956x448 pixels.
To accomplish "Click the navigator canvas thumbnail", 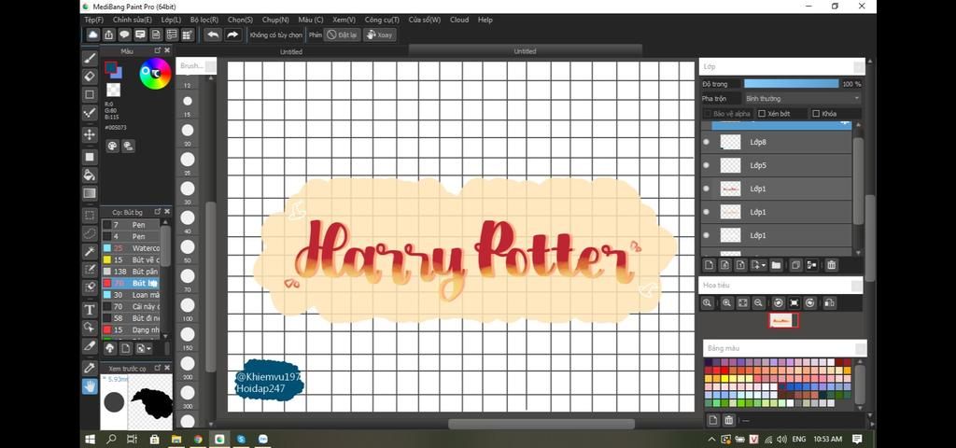I will (x=783, y=321).
